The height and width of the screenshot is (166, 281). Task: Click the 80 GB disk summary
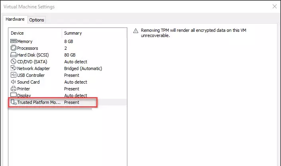pos(70,55)
